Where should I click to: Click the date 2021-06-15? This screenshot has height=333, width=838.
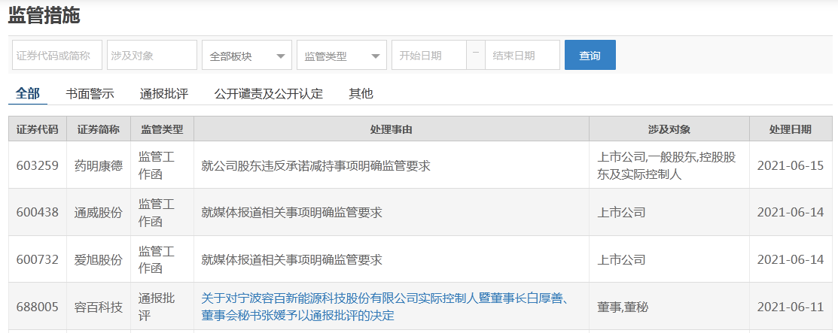791,165
